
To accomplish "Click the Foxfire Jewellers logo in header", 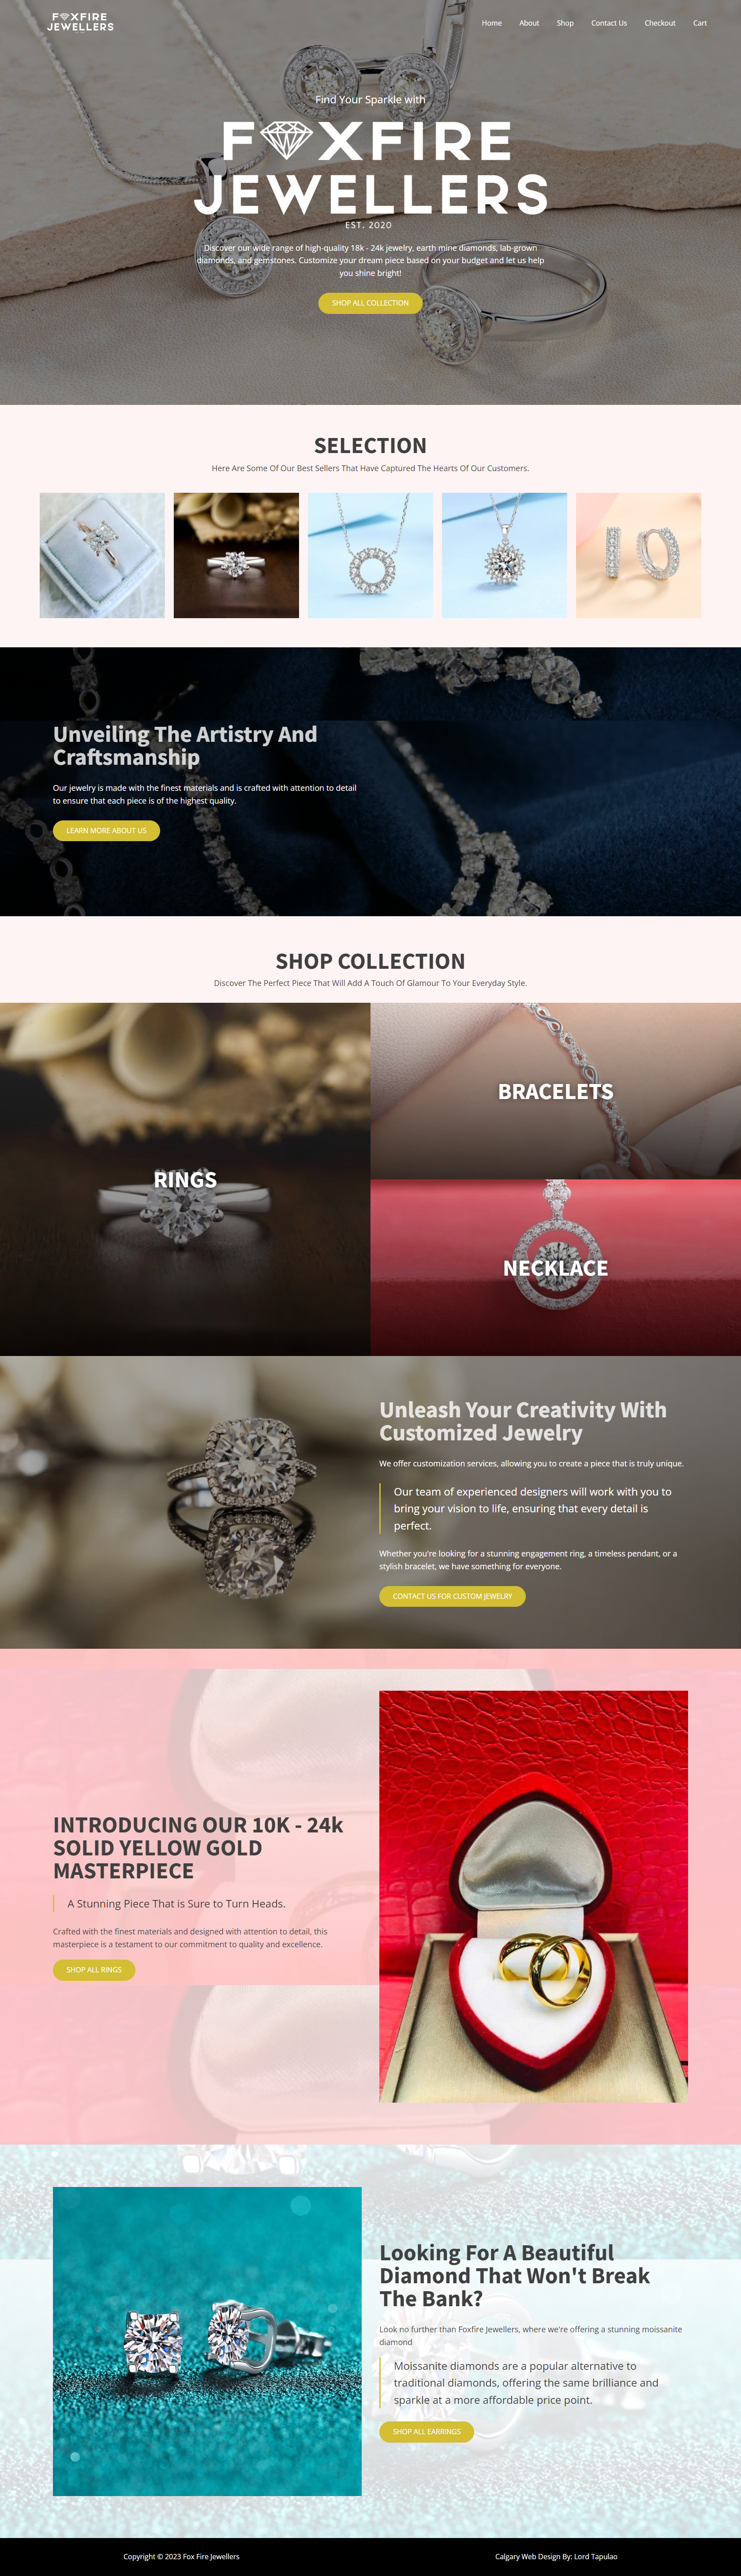I will tap(81, 22).
